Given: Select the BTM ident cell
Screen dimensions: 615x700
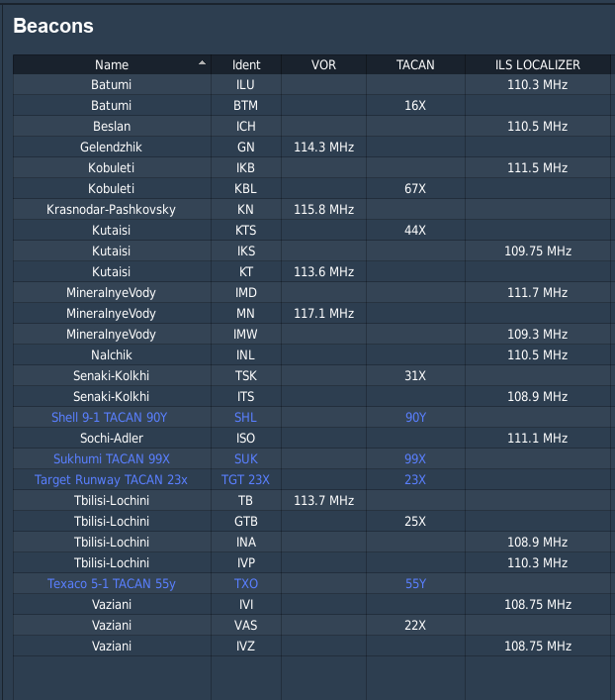Looking at the screenshot, I should pos(246,106).
